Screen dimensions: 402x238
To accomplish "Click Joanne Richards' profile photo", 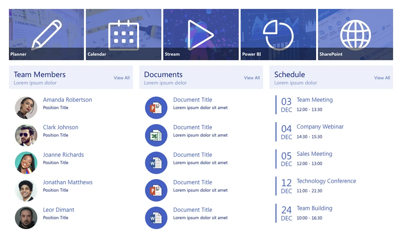I will point(26,163).
